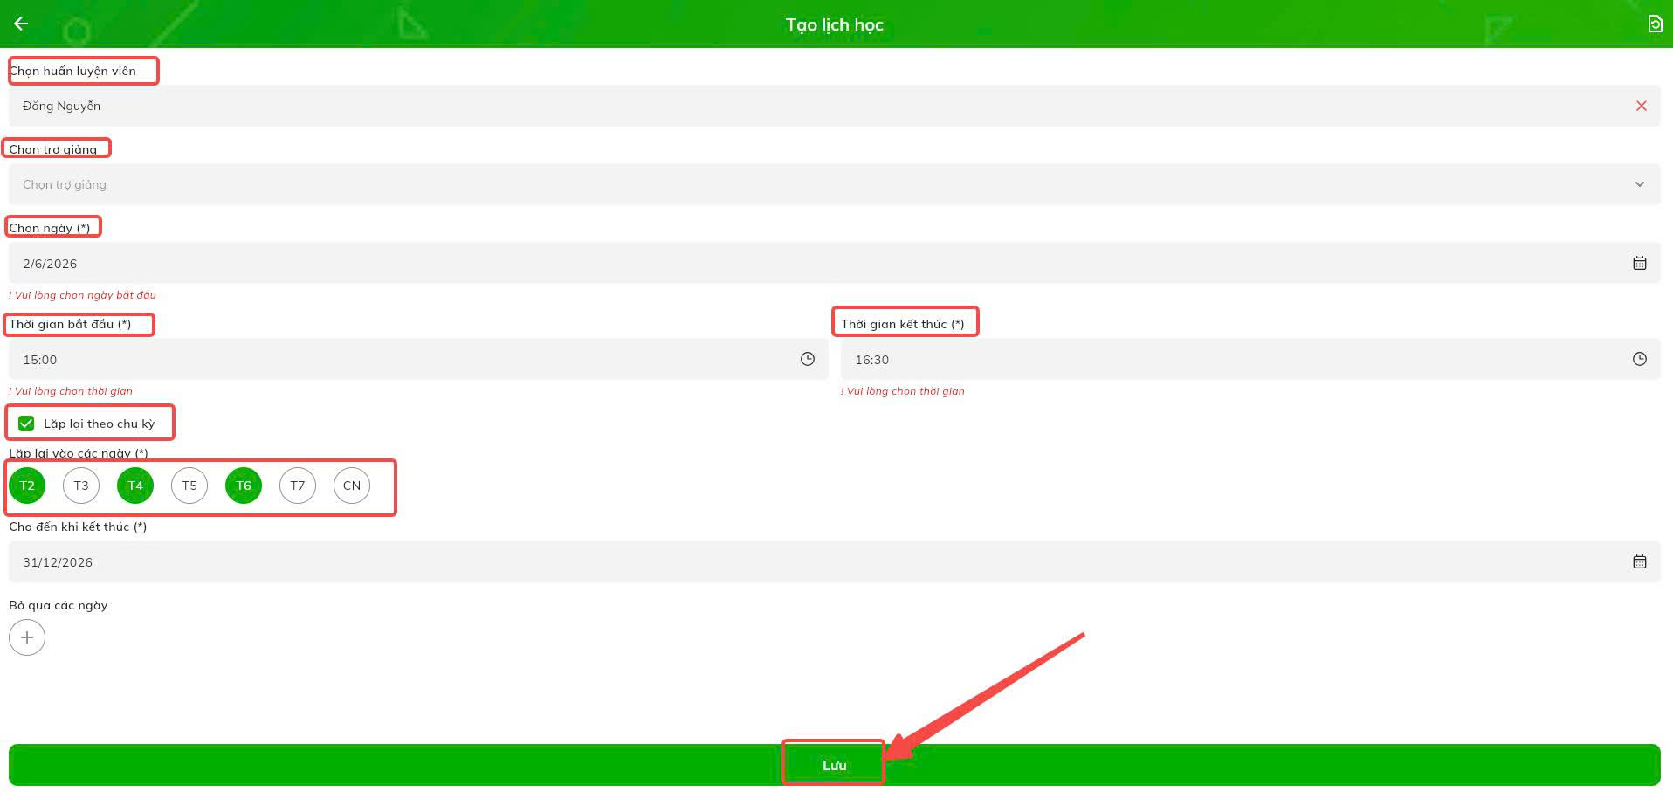The image size is (1673, 792).
Task: Click the Cho đến khi kết thúc label
Action: click(x=78, y=527)
